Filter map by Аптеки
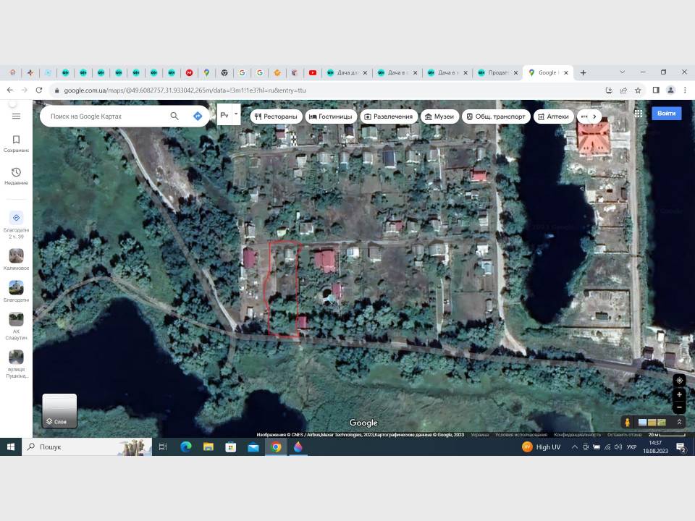 point(554,117)
